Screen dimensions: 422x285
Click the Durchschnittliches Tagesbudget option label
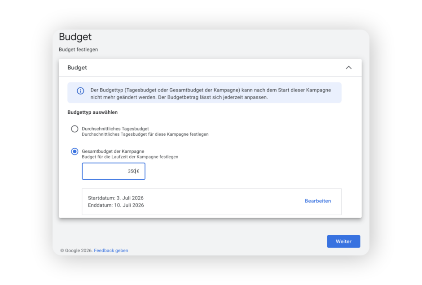(x=115, y=129)
